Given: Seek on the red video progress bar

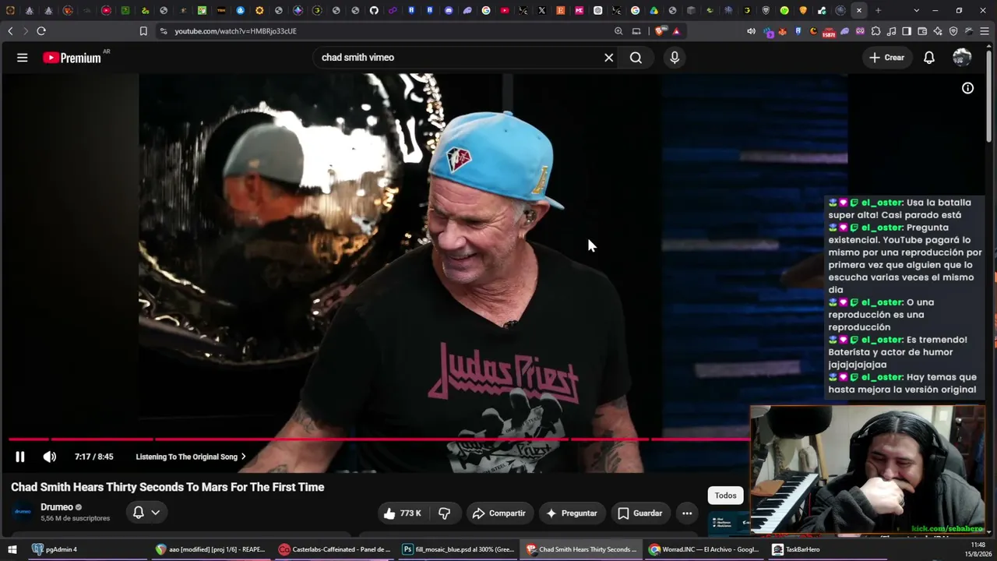Looking at the screenshot, I should pos(379,439).
